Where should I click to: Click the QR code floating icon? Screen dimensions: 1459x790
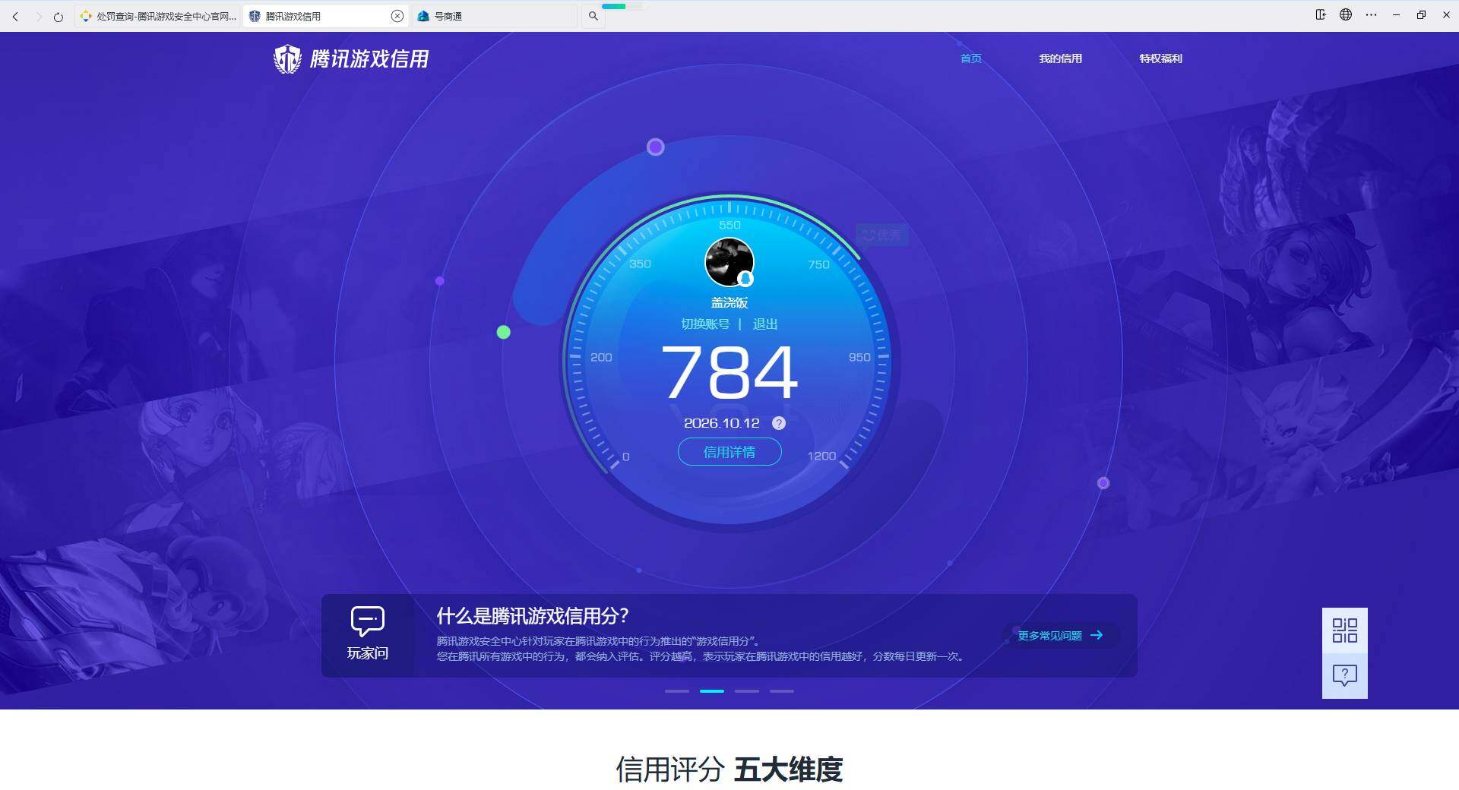pyautogui.click(x=1345, y=630)
